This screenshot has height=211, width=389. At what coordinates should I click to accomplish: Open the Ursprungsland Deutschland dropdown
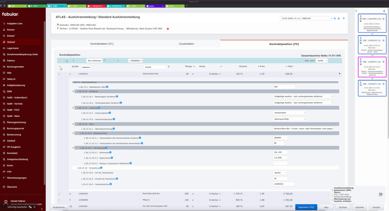click(x=289, y=113)
